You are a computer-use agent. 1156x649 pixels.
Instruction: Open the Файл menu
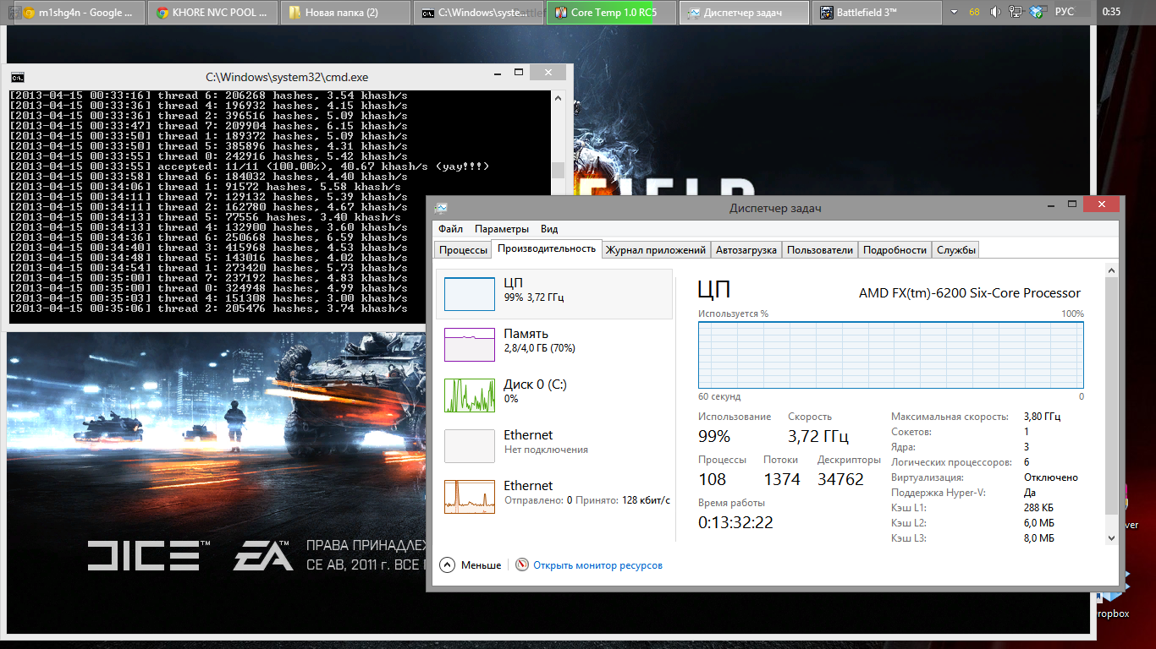[450, 229]
